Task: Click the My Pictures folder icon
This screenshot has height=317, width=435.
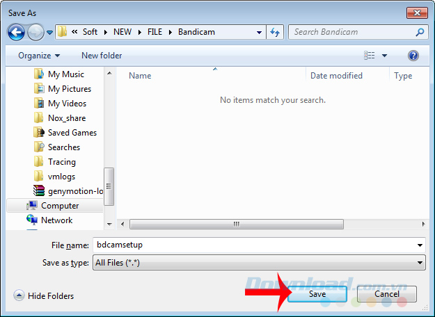Action: pyautogui.click(x=39, y=88)
